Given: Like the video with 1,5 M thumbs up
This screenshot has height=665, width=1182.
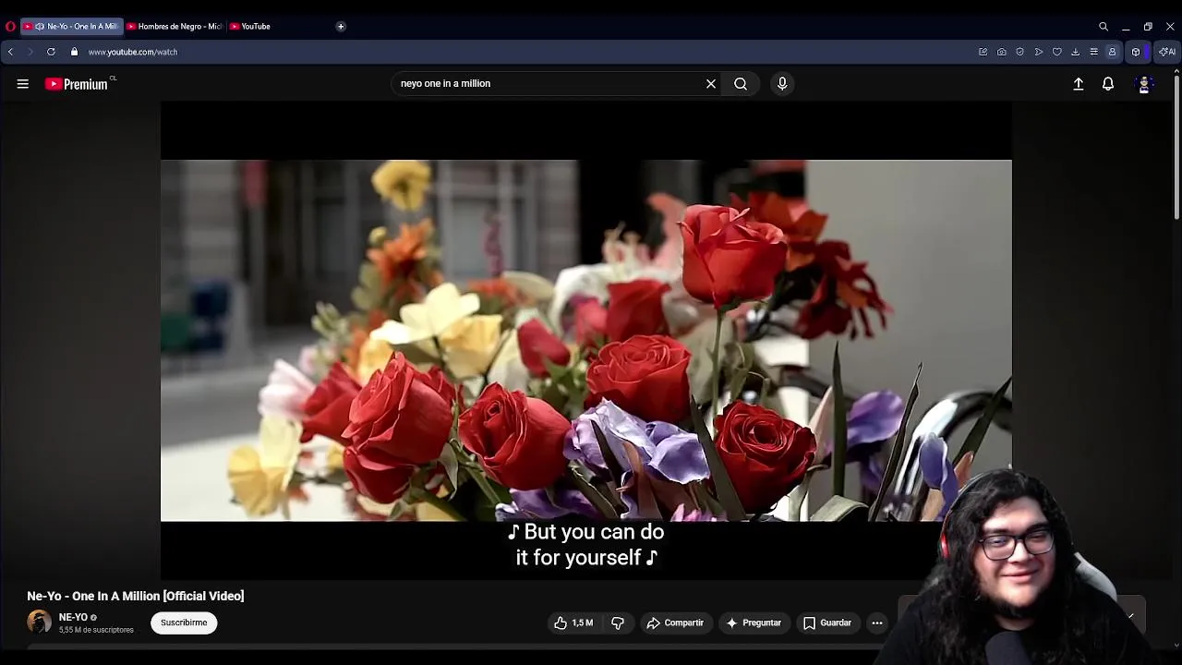Looking at the screenshot, I should (x=573, y=623).
